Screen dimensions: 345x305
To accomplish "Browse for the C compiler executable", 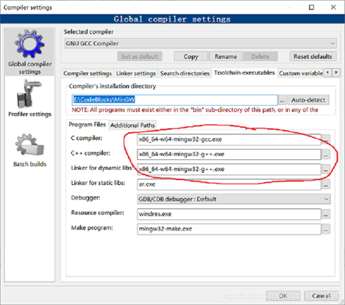I will coord(326,140).
